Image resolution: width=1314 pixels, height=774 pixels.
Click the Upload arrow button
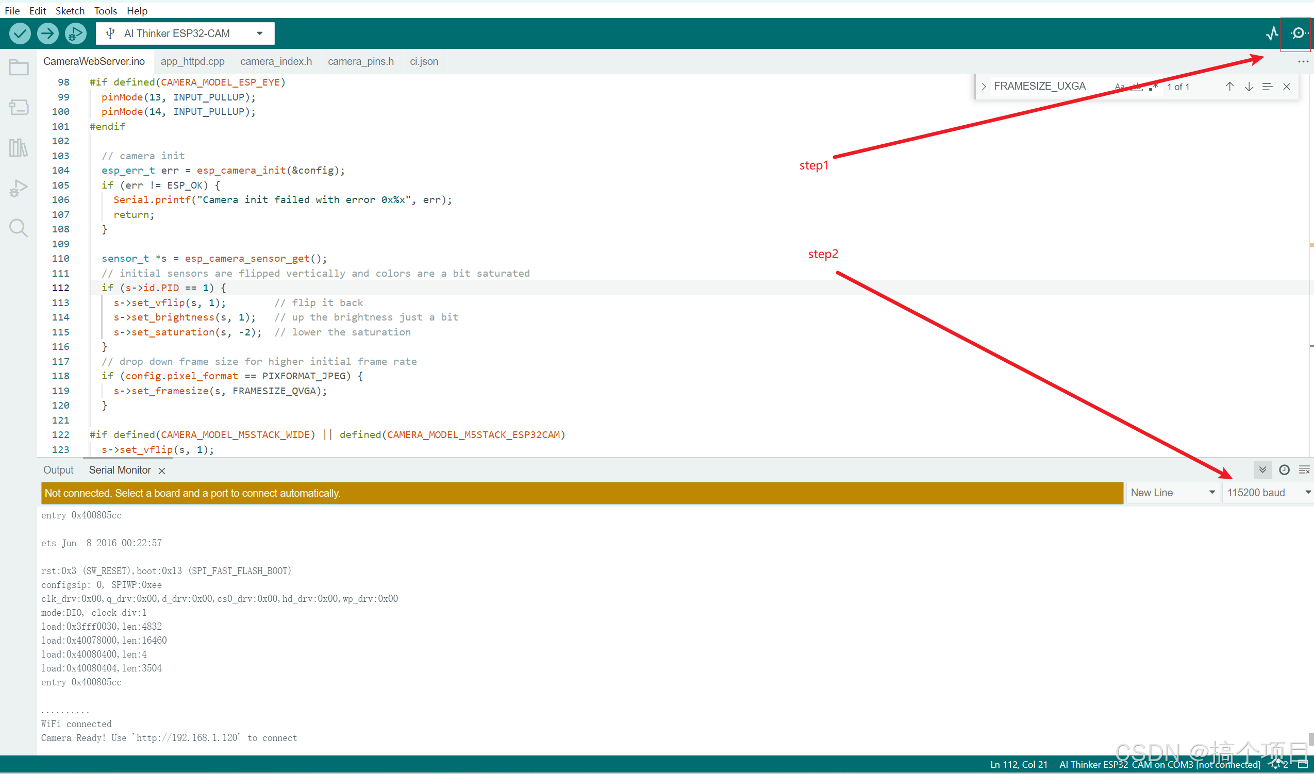[x=47, y=33]
